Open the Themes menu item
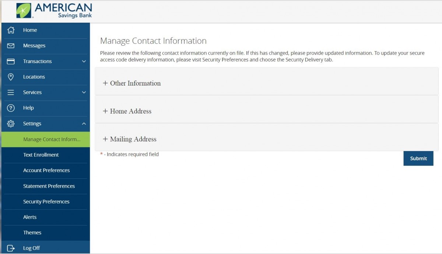Screen dimensions: 442x254 (x=32, y=233)
